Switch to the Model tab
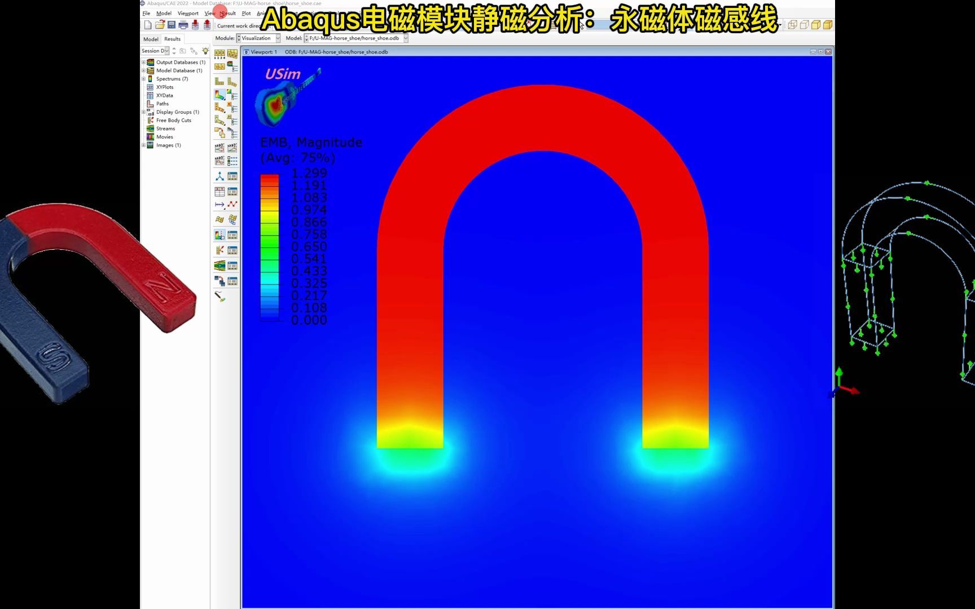The height and width of the screenshot is (609, 975). (151, 39)
